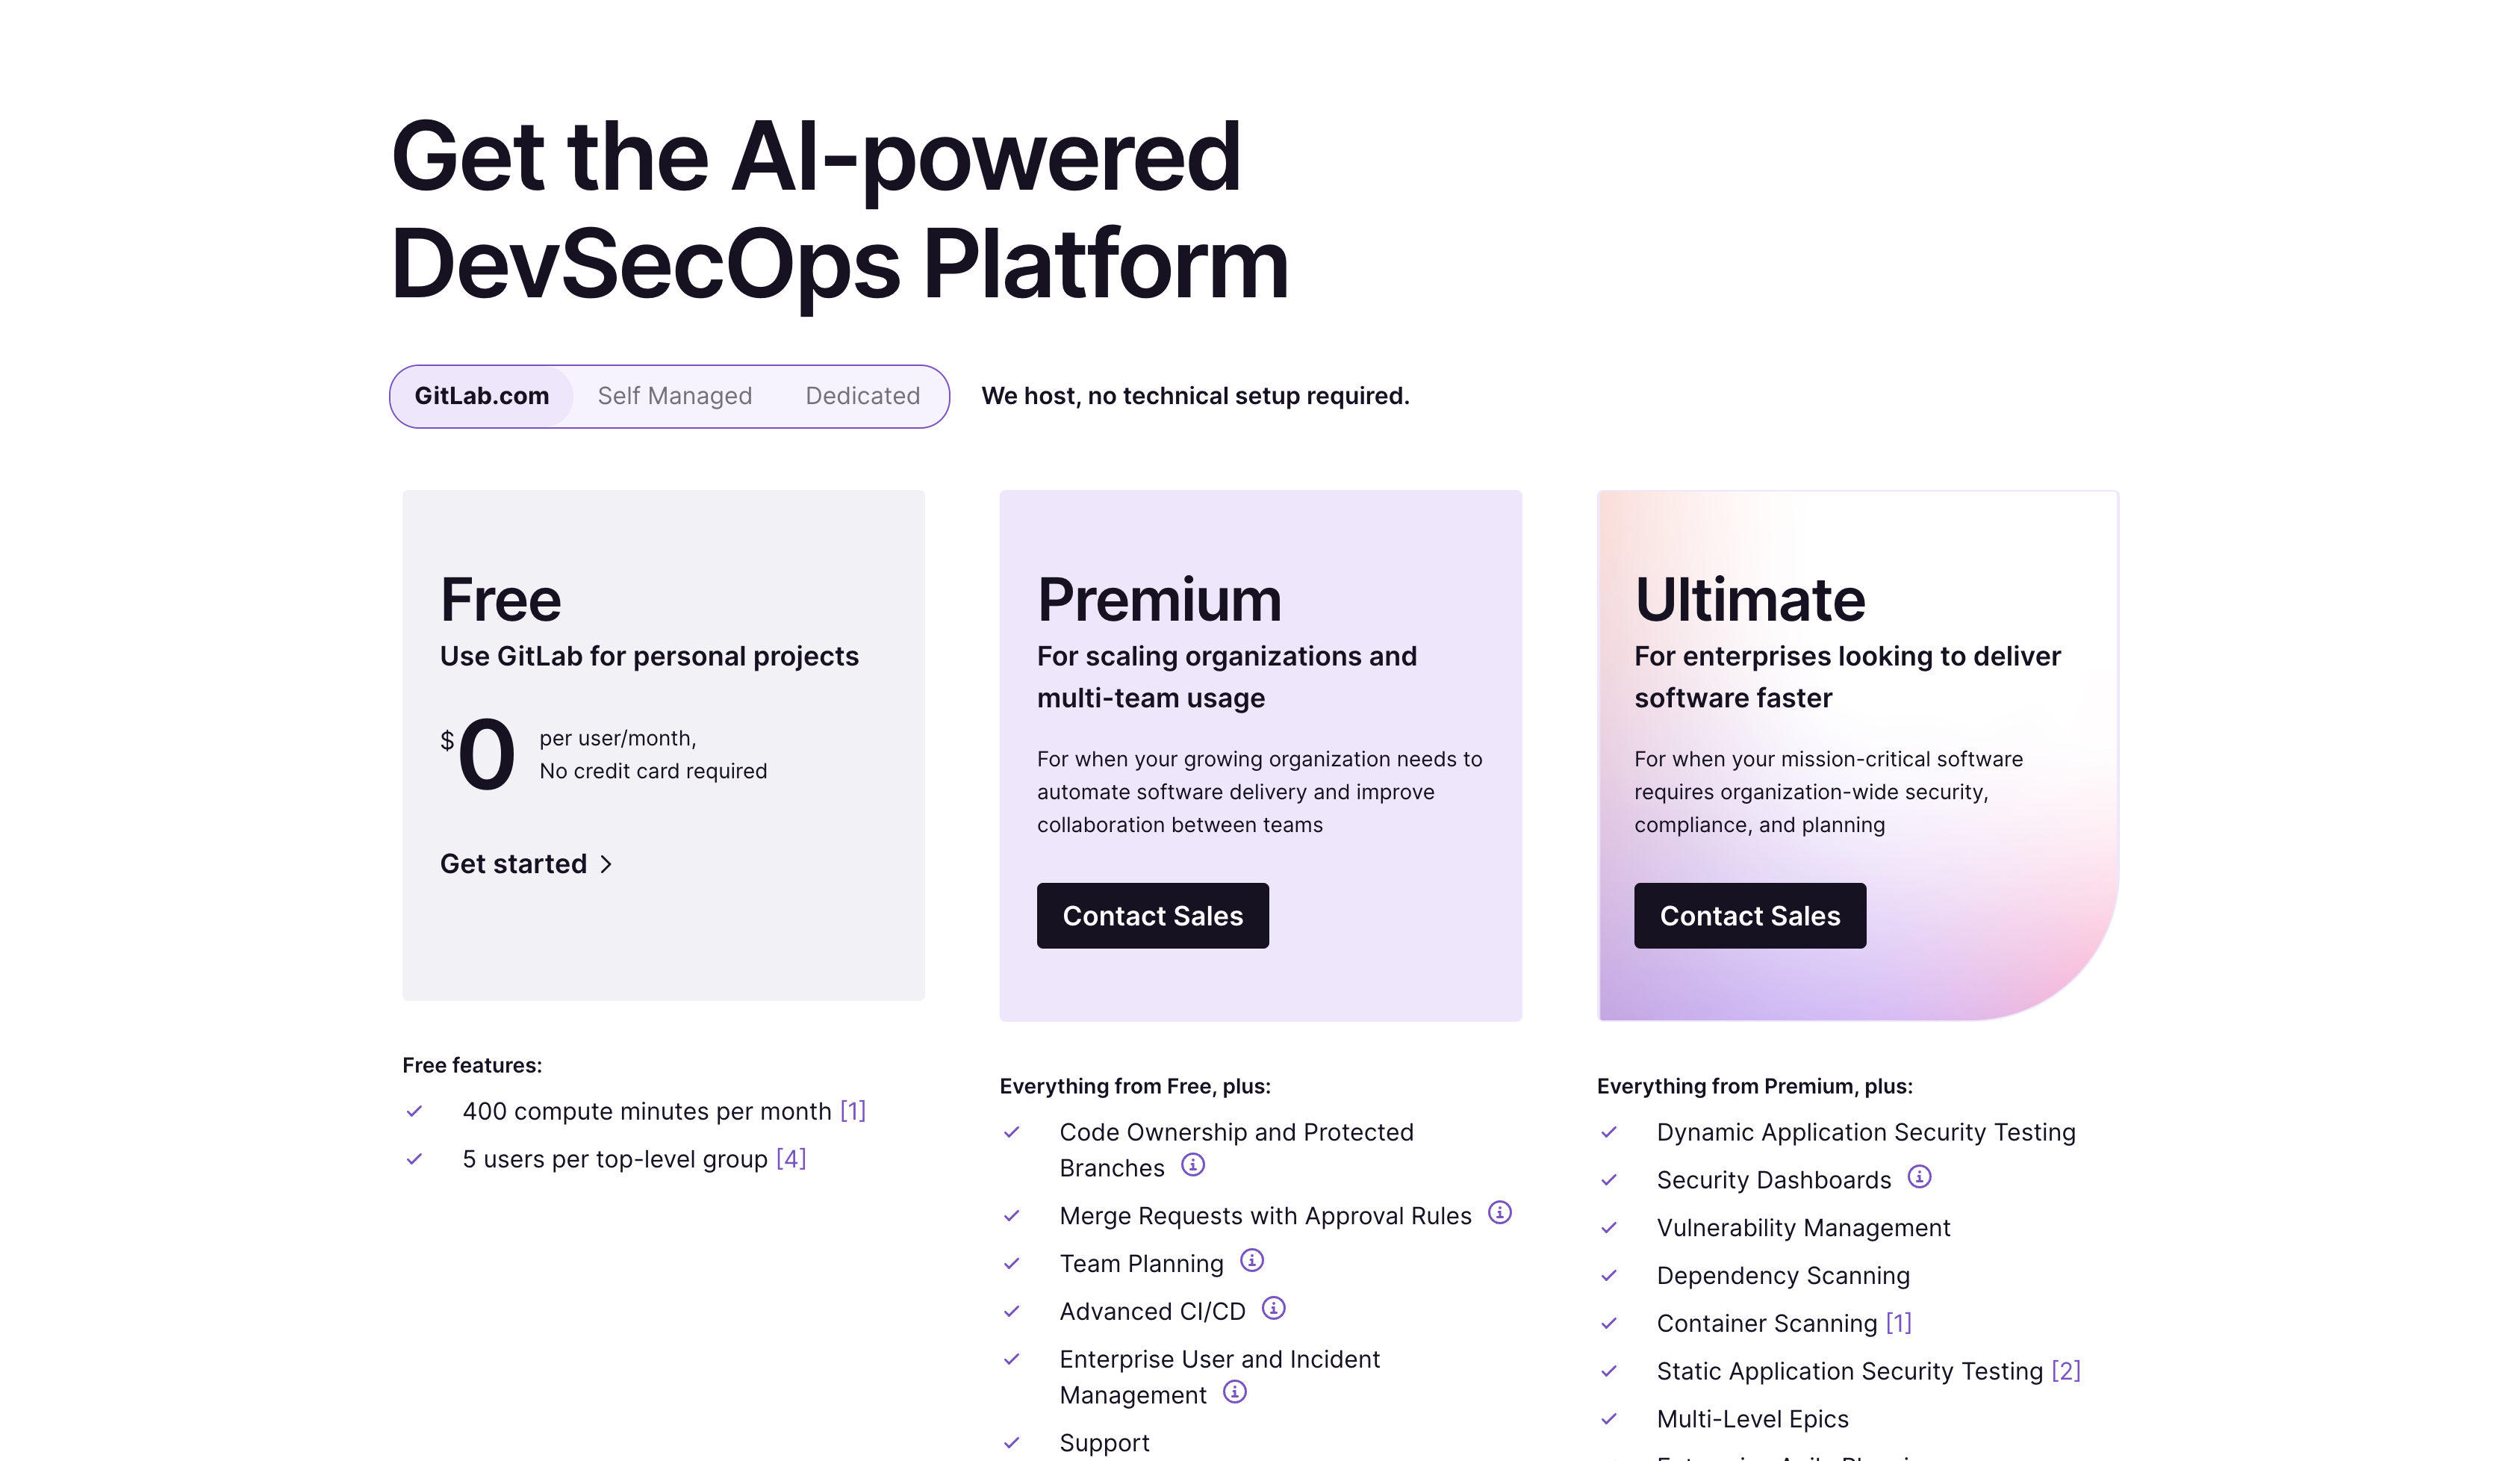Open Security Dashboards info icon
Viewport: 2520px width, 1461px height.
click(x=1919, y=1177)
